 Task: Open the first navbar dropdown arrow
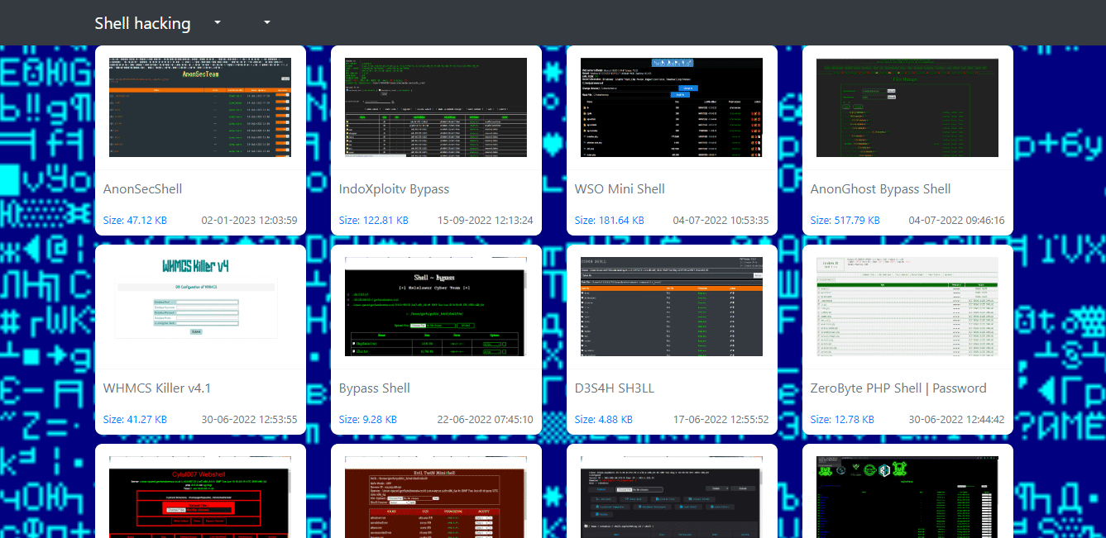click(217, 22)
